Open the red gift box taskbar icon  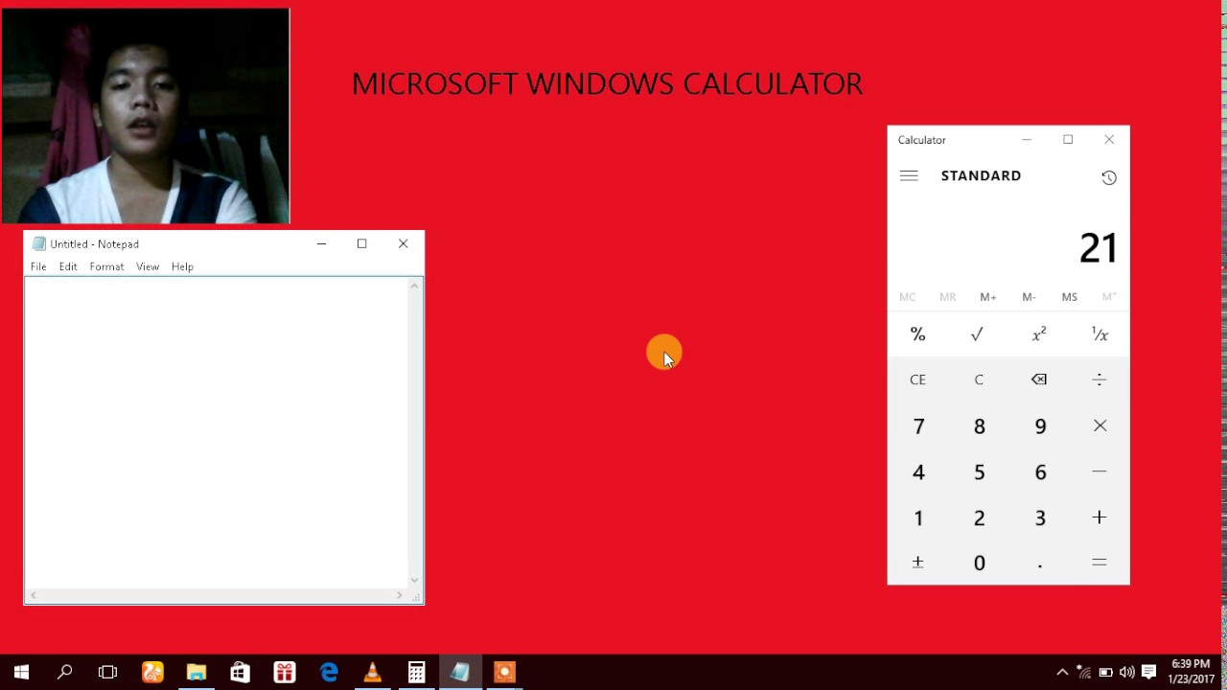pyautogui.click(x=284, y=673)
